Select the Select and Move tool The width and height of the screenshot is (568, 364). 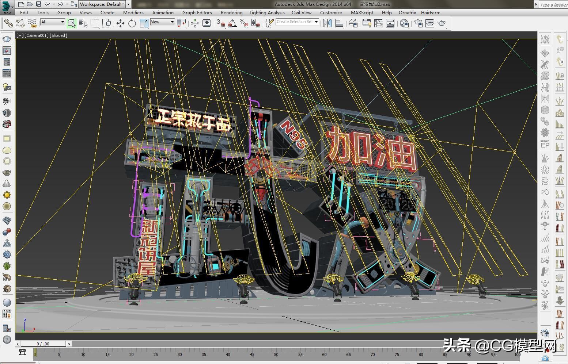point(120,23)
